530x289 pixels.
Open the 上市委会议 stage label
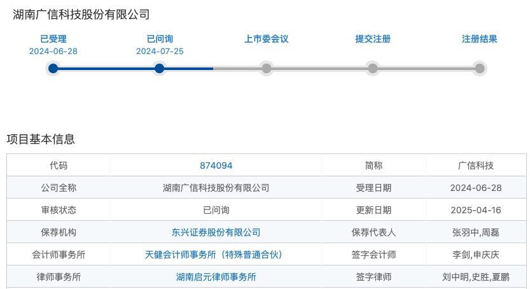[x=267, y=39]
